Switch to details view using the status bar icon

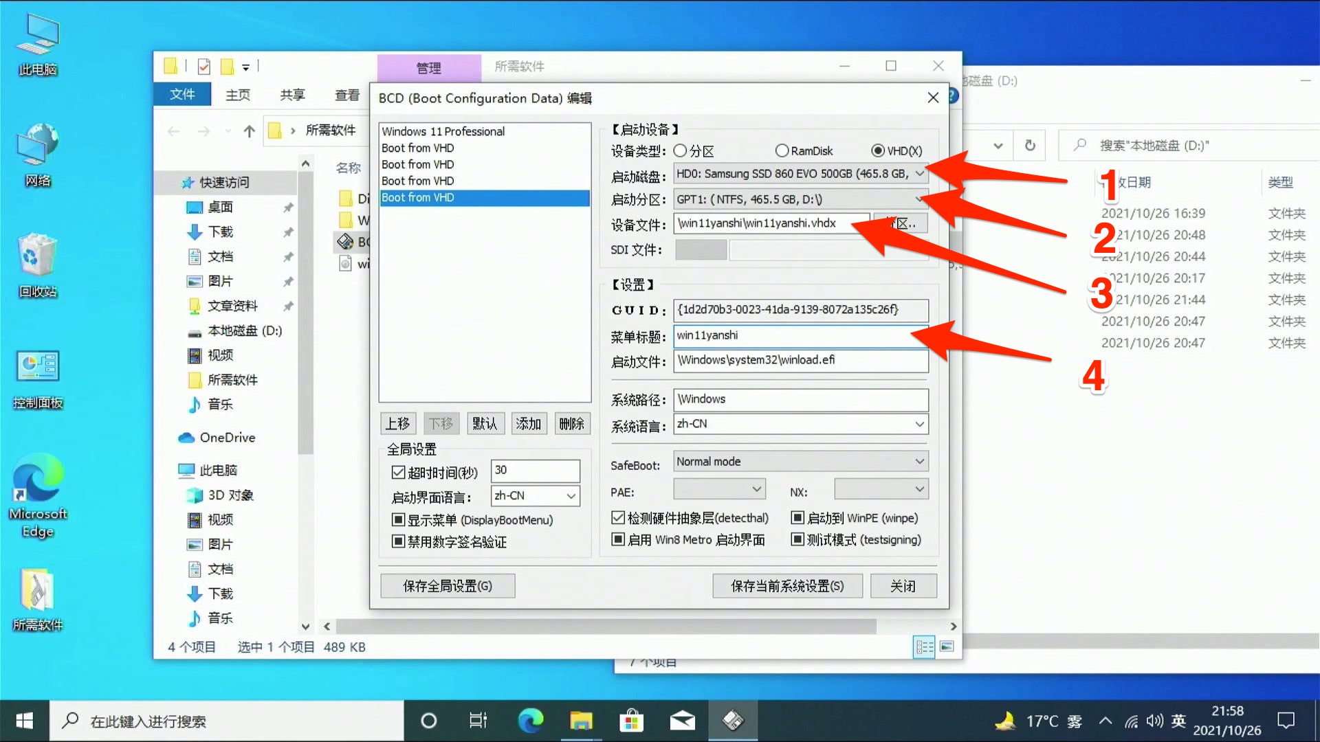click(923, 647)
